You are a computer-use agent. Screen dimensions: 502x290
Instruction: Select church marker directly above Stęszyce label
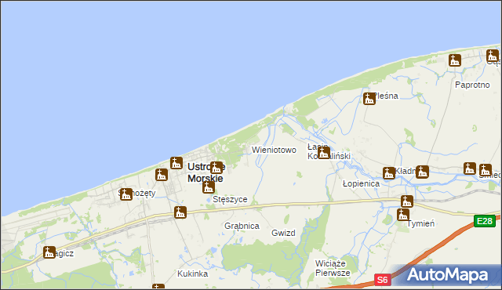(x=209, y=187)
